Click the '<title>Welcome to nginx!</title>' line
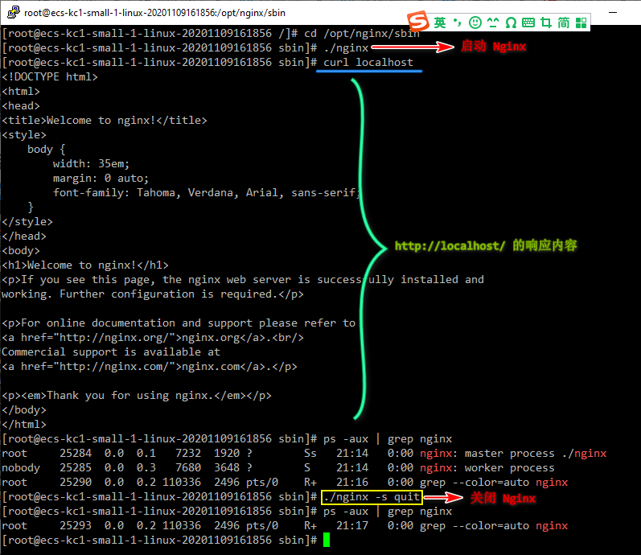The height and width of the screenshot is (555, 641). point(105,120)
